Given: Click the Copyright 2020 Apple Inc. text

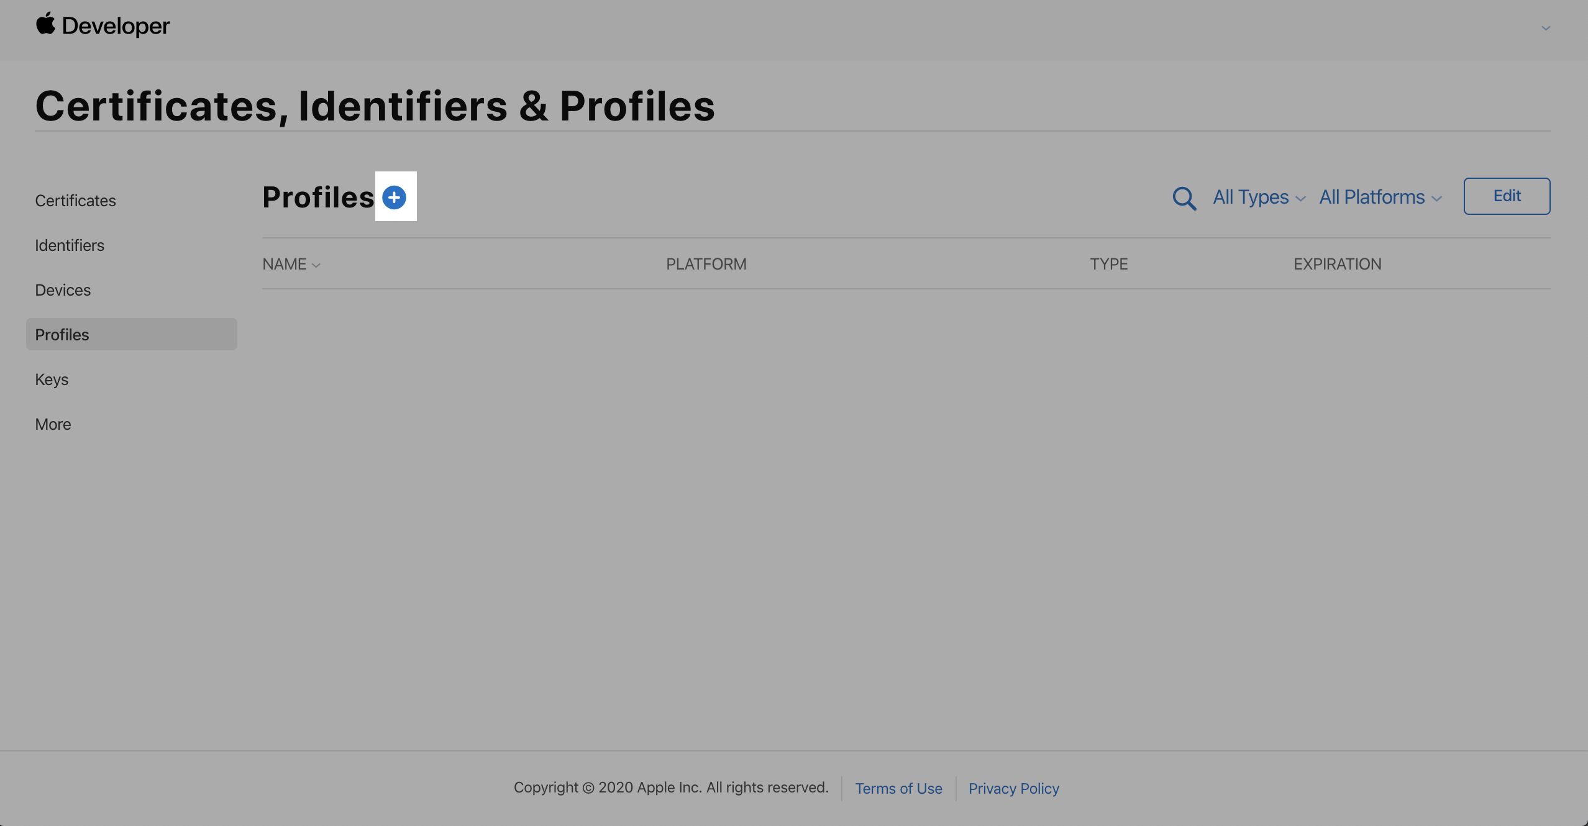Looking at the screenshot, I should click(671, 787).
